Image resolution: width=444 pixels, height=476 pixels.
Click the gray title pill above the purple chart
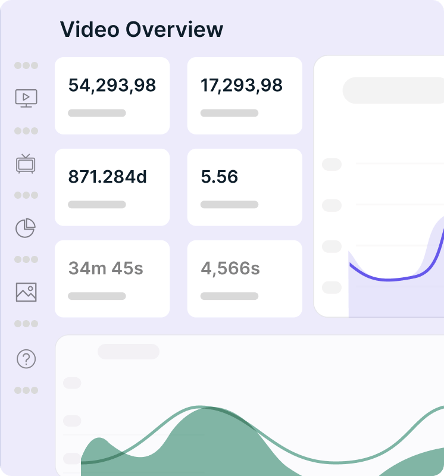pos(393,90)
